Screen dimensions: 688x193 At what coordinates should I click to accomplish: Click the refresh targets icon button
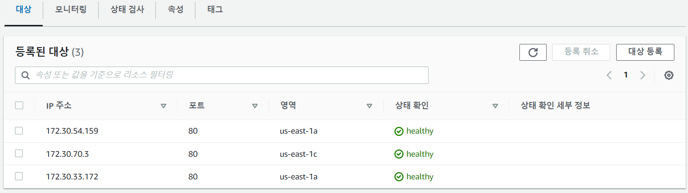[x=533, y=52]
